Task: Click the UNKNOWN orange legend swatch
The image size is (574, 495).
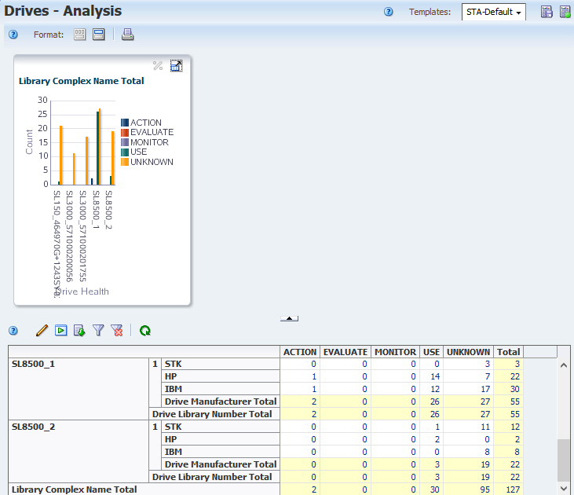Action: (x=124, y=162)
